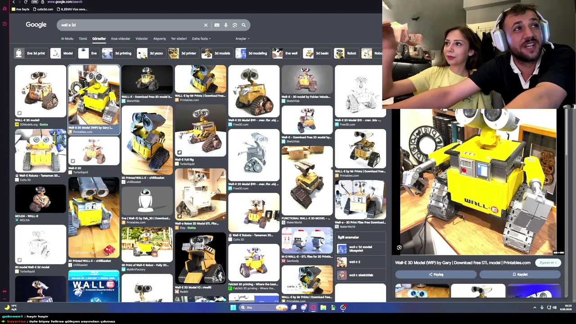576x324 pixels.
Task: Apply the "Model" filter chip
Action: point(62,53)
